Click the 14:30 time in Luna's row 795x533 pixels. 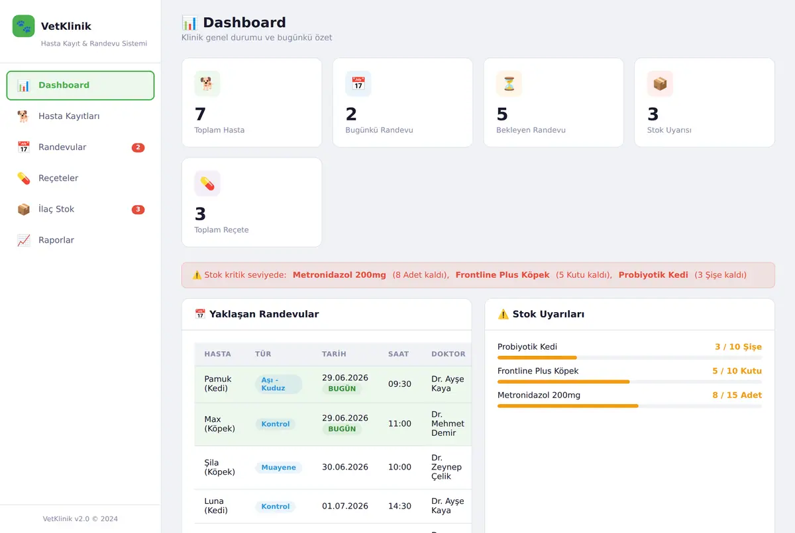click(x=400, y=507)
